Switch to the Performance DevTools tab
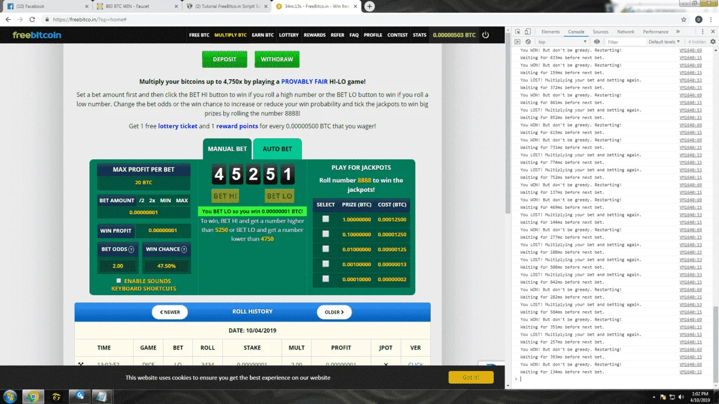This screenshot has height=404, width=719. coord(655,32)
